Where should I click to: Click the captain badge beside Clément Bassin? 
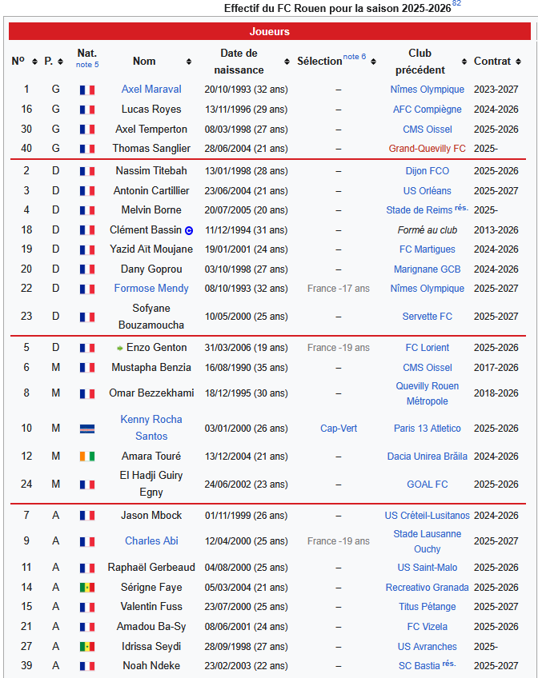point(189,230)
